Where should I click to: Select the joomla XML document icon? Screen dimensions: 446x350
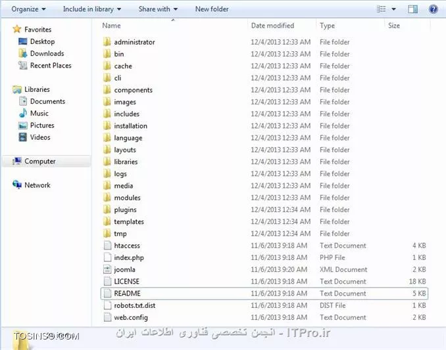pyautogui.click(x=107, y=269)
